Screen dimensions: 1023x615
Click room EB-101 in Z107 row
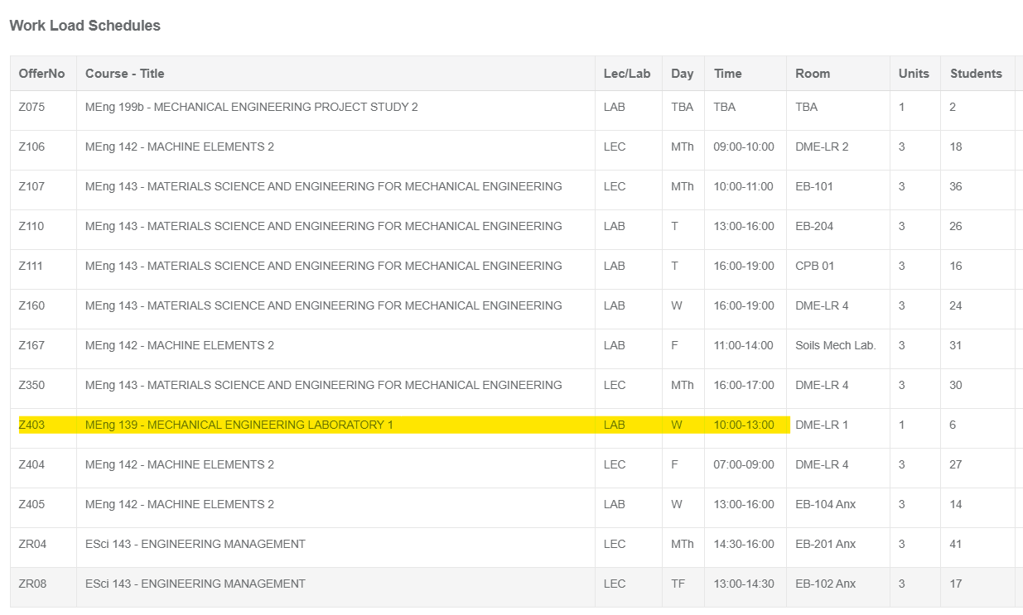click(x=813, y=186)
